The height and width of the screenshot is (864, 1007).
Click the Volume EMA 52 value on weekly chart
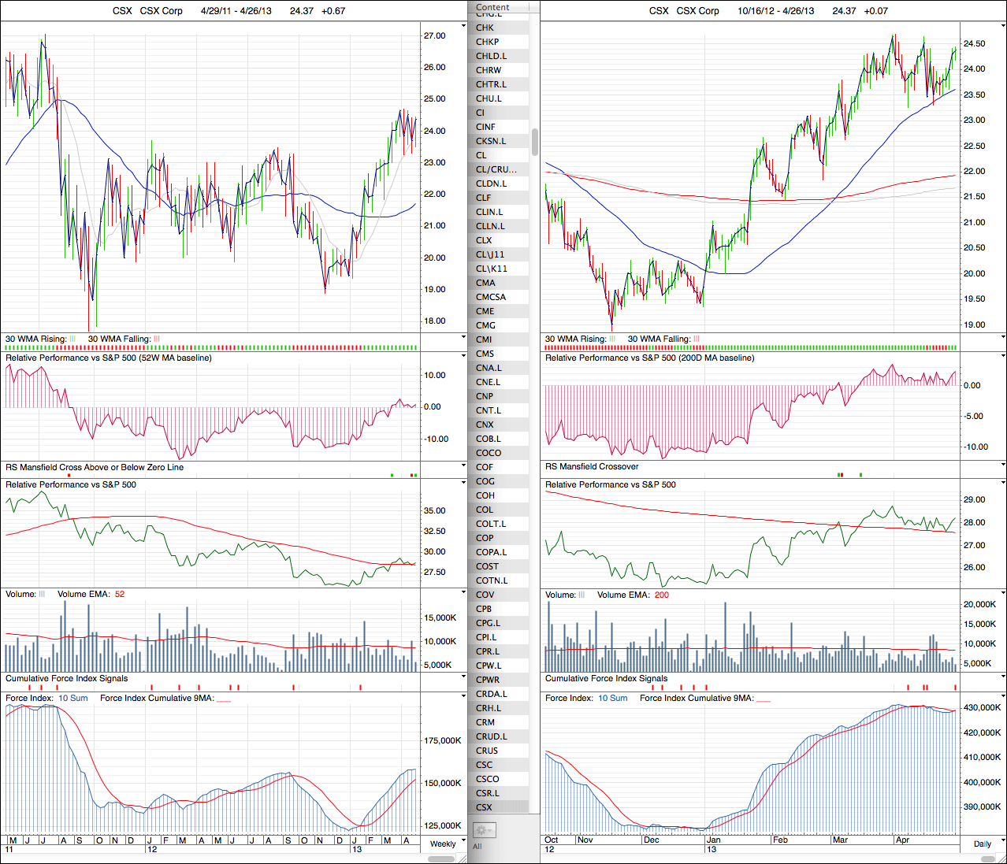120,594
